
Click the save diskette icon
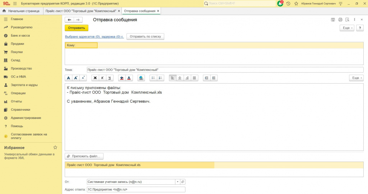[333, 20]
